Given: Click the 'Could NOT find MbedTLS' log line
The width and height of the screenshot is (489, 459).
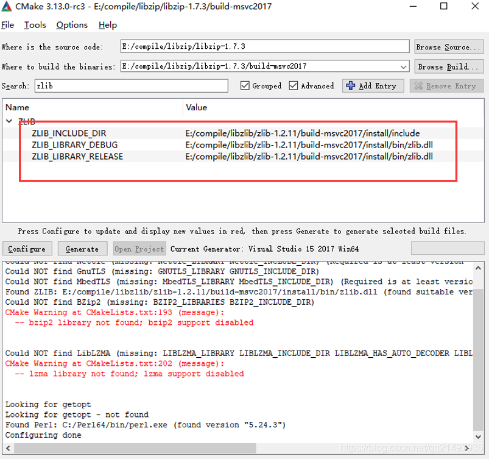Looking at the screenshot, I should point(239,282).
